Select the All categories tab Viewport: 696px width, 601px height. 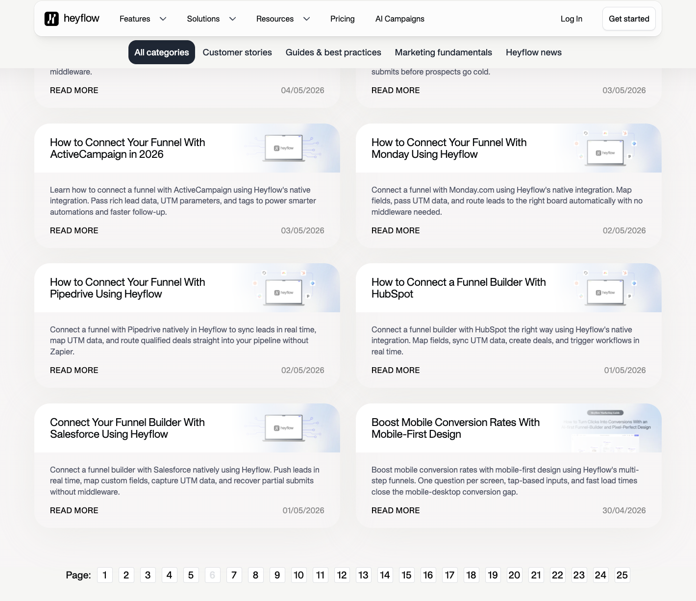point(162,52)
